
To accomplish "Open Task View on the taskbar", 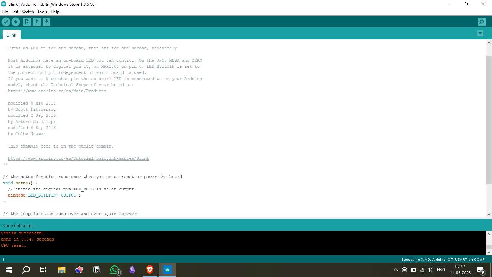I will tap(43, 270).
